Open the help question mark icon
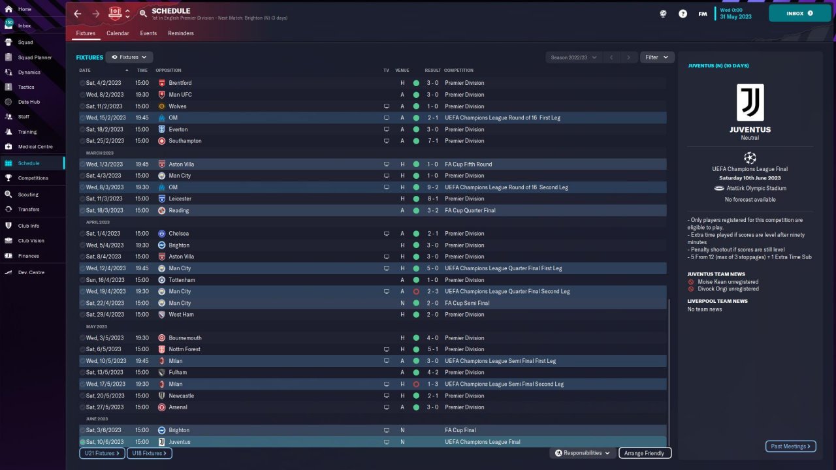The width and height of the screenshot is (836, 470). 683,14
